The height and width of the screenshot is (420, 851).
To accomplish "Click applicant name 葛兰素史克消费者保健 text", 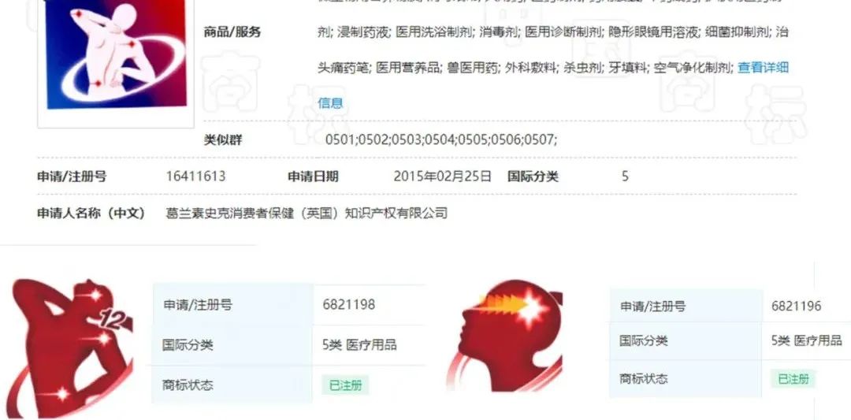I will tap(232, 214).
